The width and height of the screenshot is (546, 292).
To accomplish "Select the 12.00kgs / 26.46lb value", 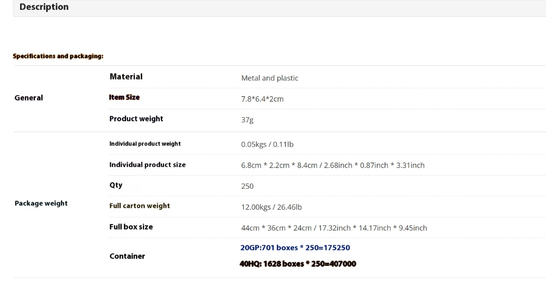I will pyautogui.click(x=272, y=207).
